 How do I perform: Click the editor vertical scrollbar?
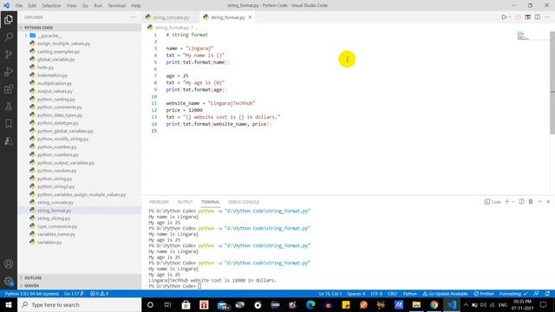(x=552, y=83)
